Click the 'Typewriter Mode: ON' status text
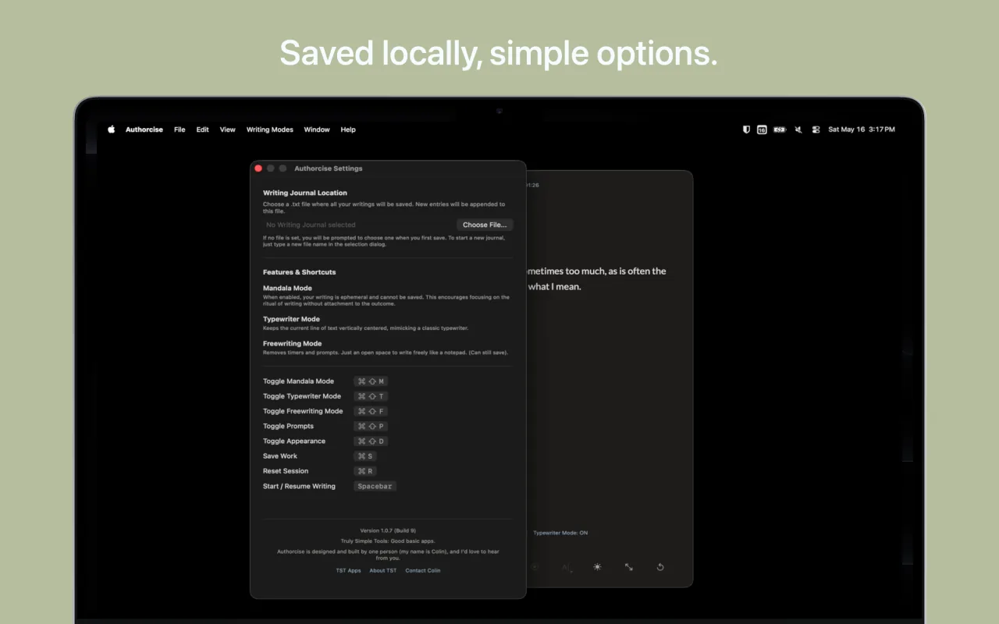999x624 pixels. [x=560, y=533]
